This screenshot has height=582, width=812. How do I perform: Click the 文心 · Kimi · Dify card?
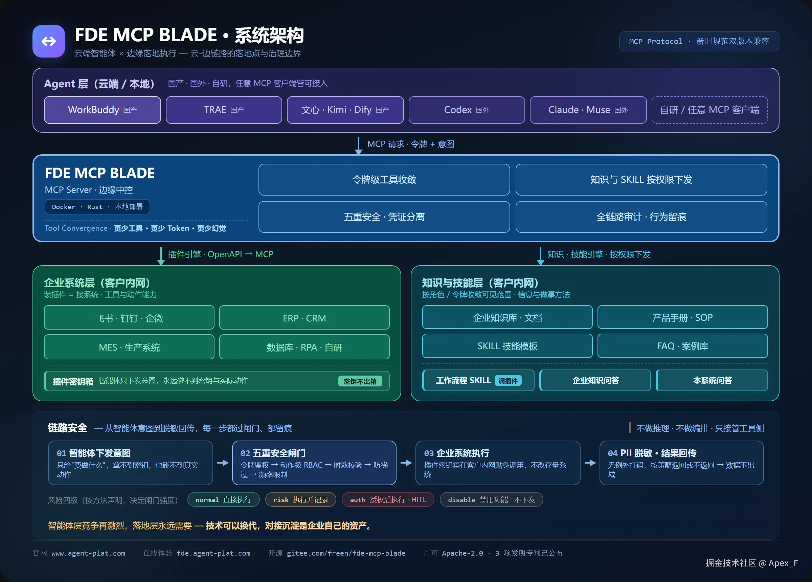click(x=345, y=110)
